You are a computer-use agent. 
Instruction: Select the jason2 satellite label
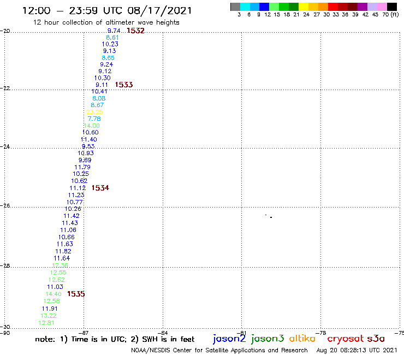[229, 339]
